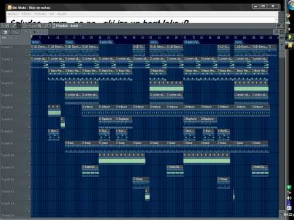Select the Track 7 header
The image size is (294, 220).
tap(15, 122)
